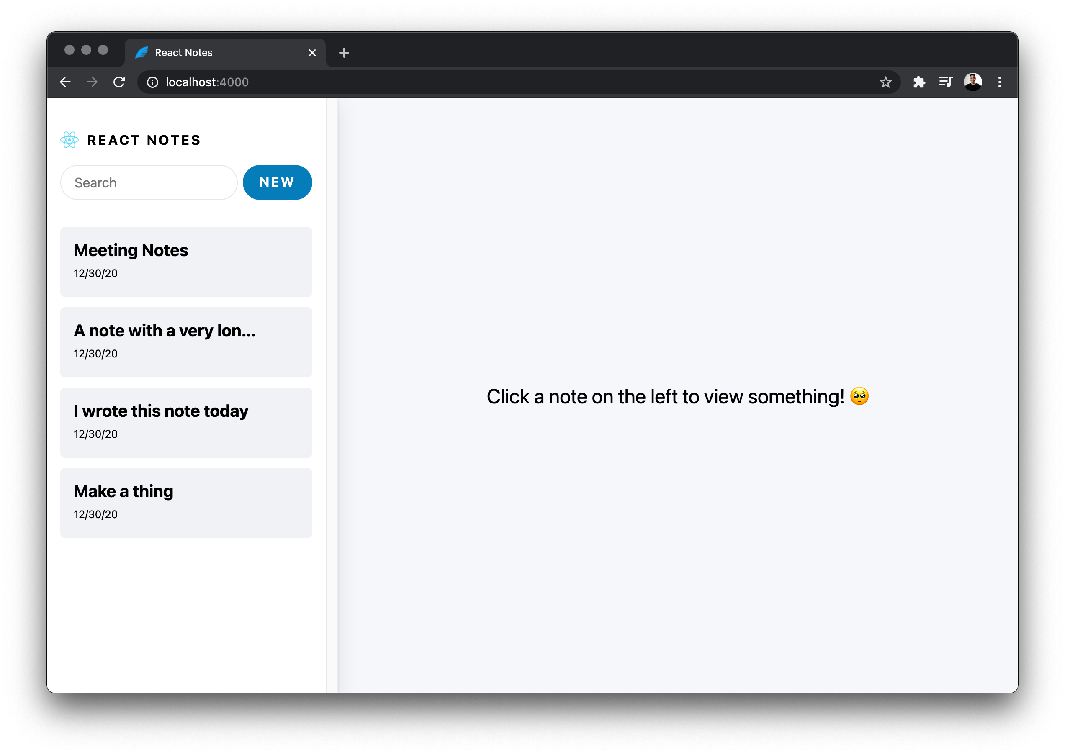Click the browser forward arrow
The height and width of the screenshot is (755, 1065).
[x=92, y=82]
